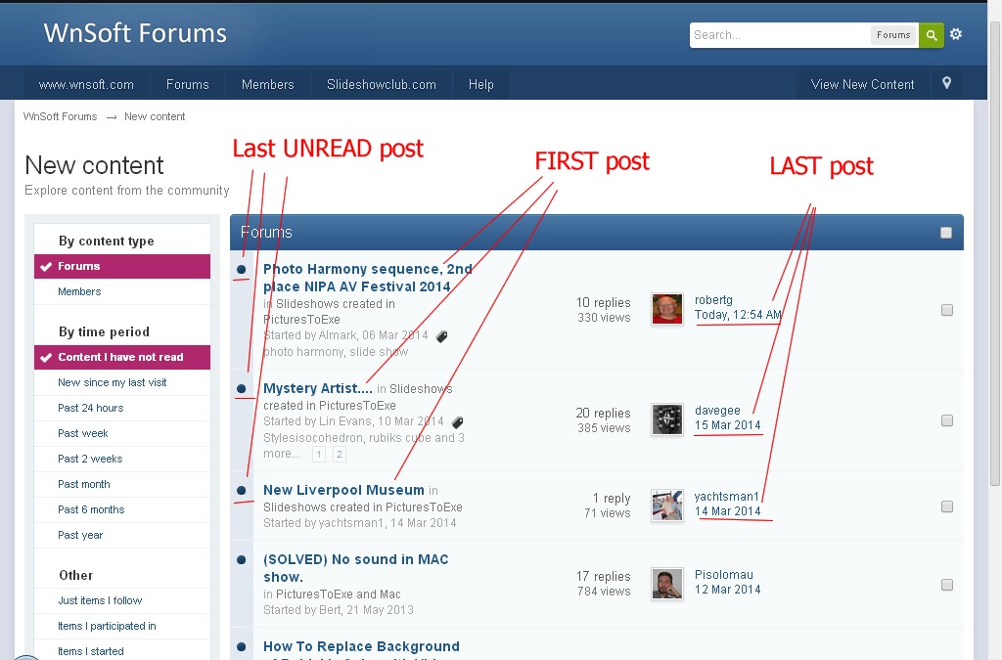Click davegee's avatar image
Image resolution: width=1002 pixels, height=660 pixels.
pos(667,419)
